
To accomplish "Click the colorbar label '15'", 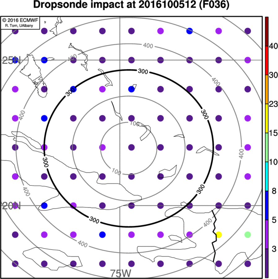I will [273, 133].
